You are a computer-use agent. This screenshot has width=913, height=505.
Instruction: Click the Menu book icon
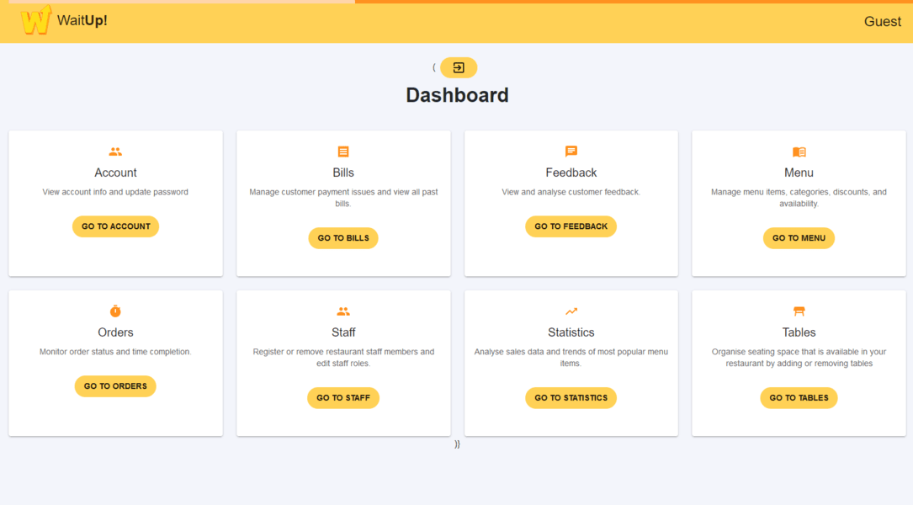[x=799, y=151]
